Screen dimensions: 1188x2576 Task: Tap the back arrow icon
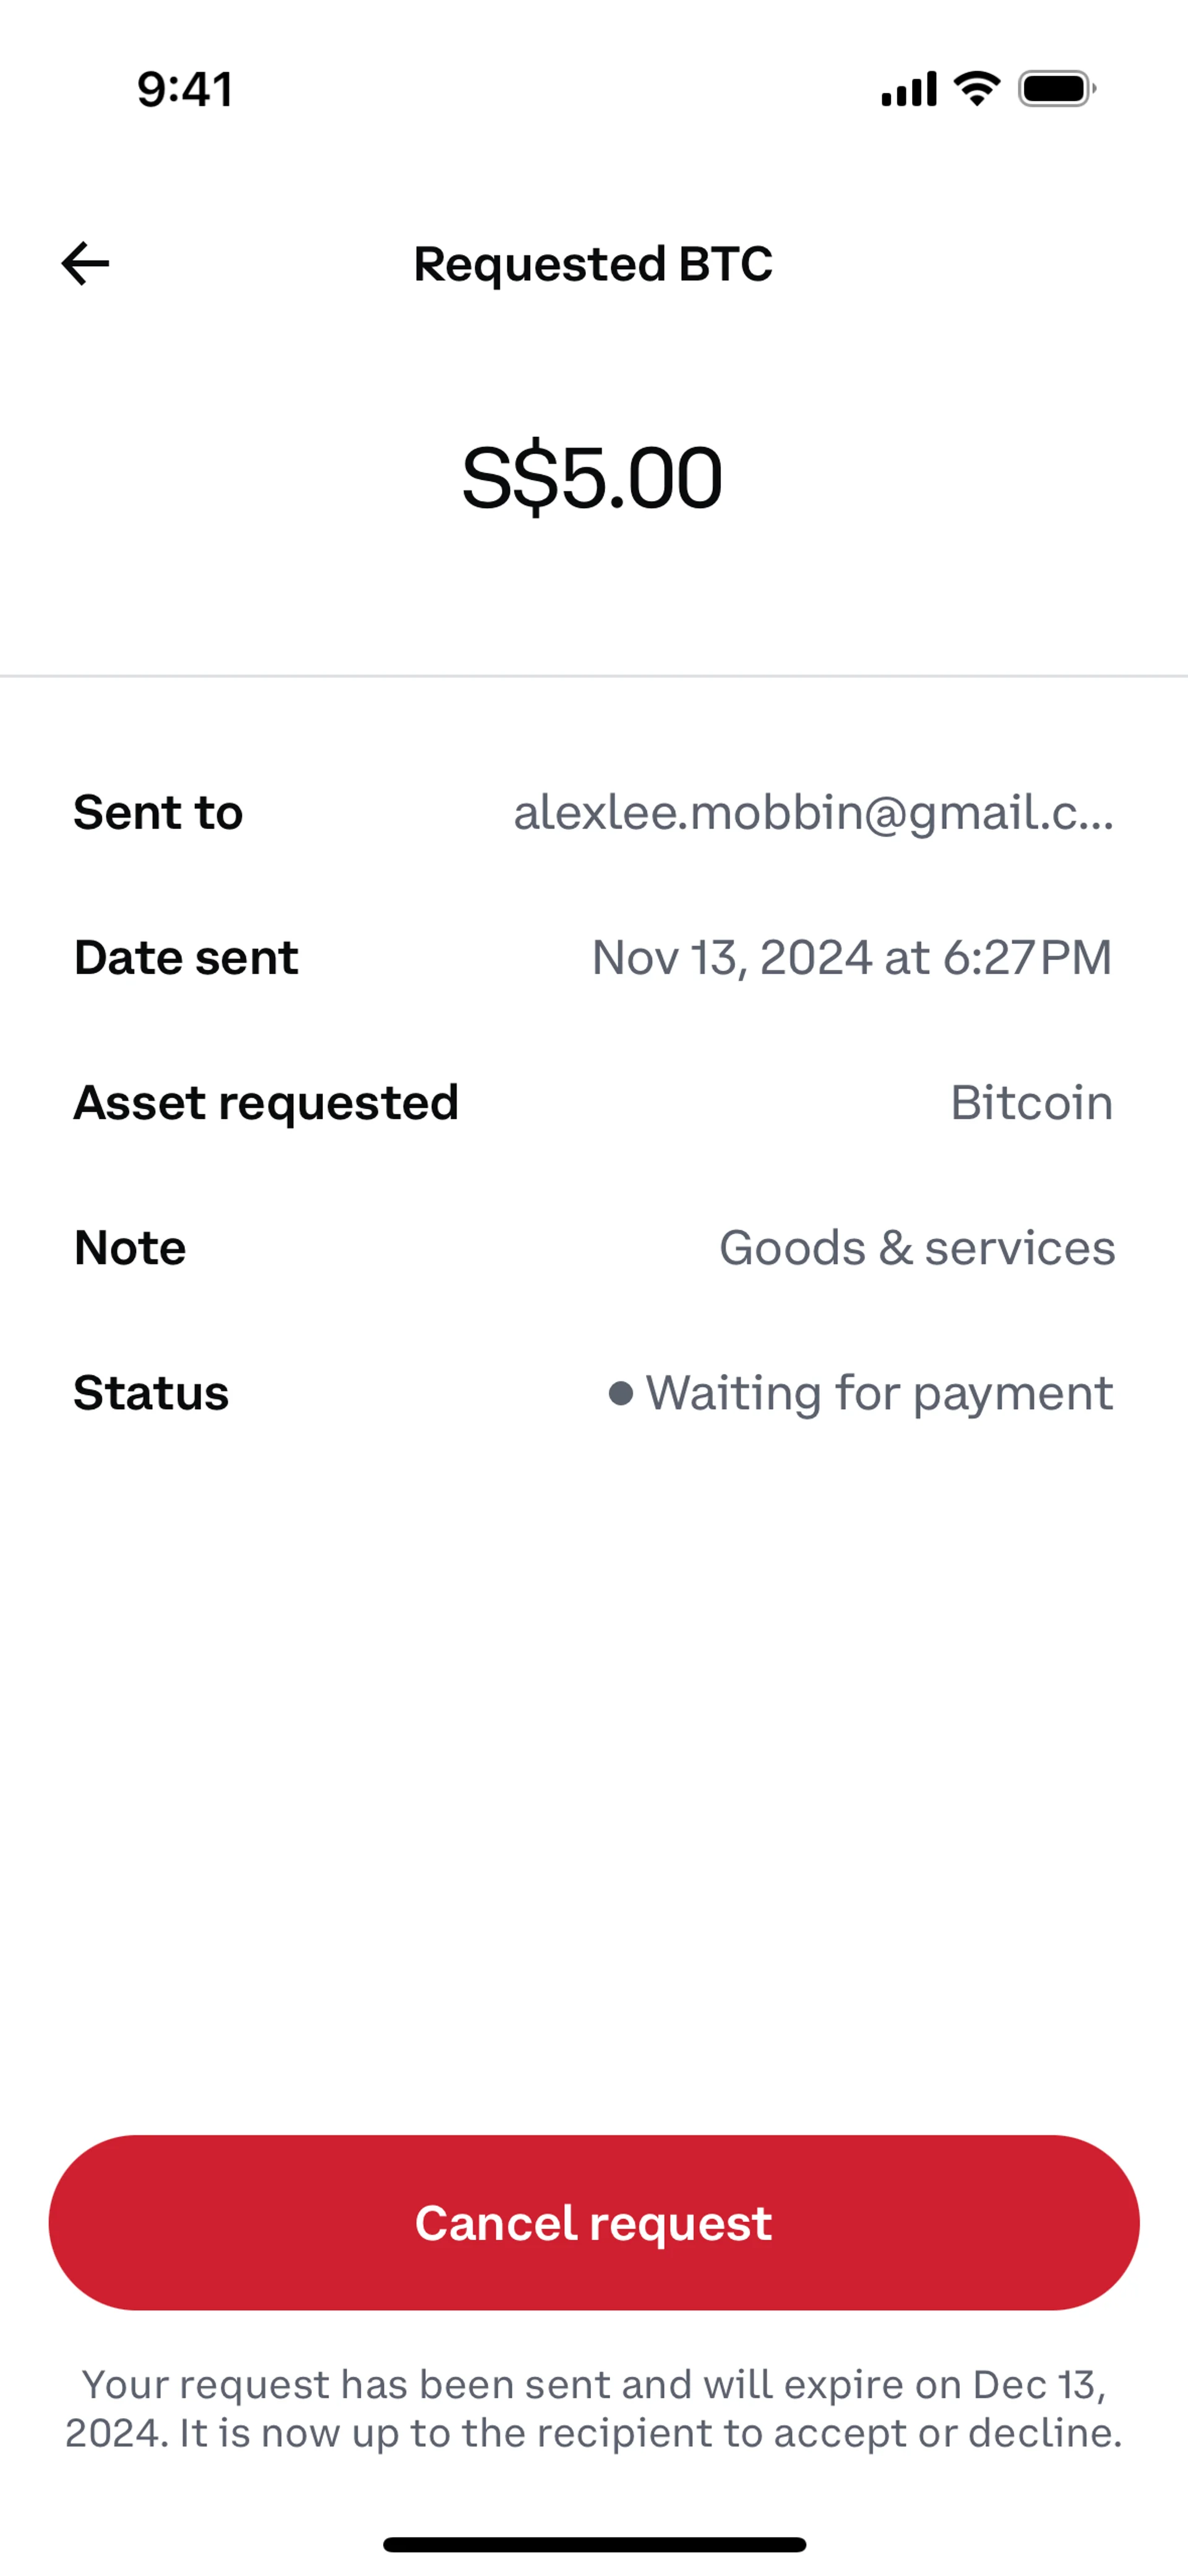pyautogui.click(x=85, y=264)
